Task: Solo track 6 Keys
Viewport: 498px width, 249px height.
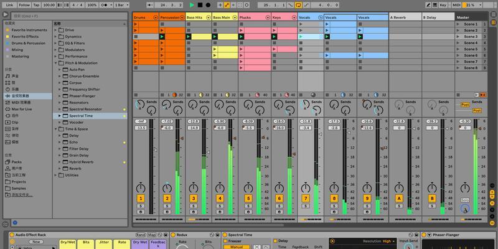Action: (x=279, y=206)
